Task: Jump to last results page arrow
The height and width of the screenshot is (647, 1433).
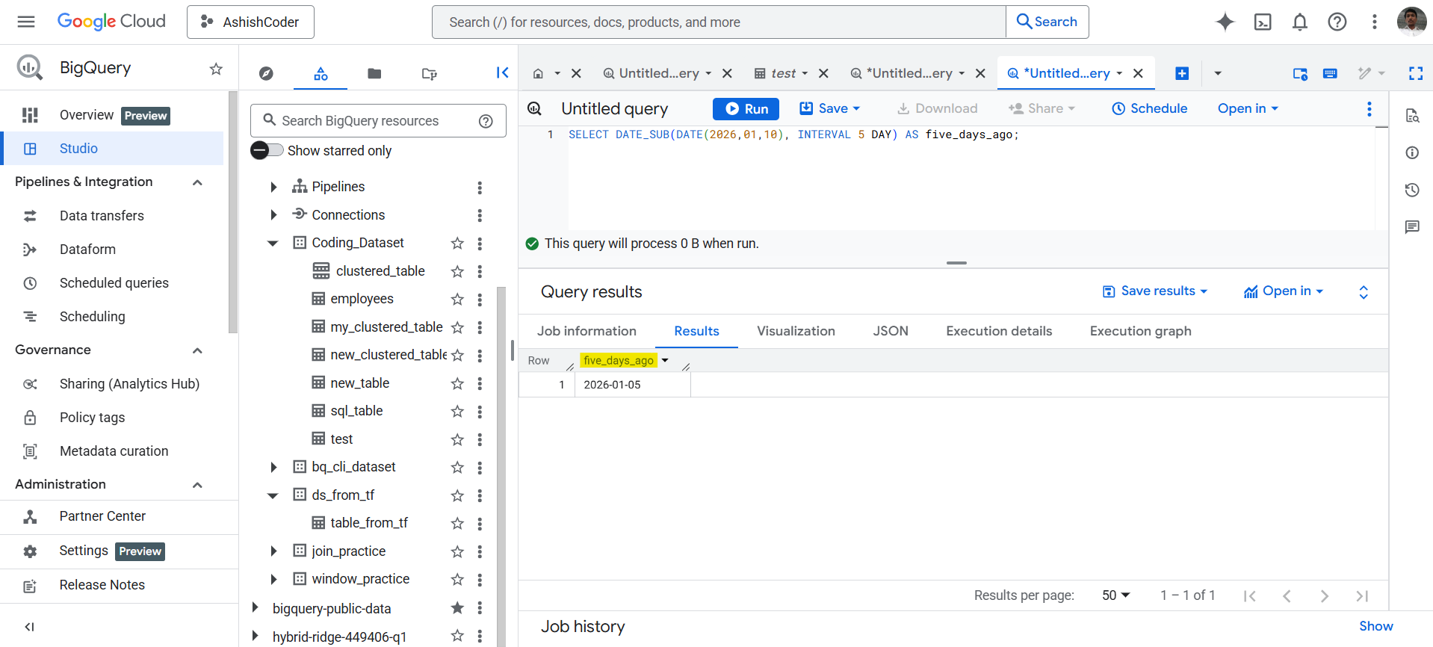Action: pyautogui.click(x=1362, y=596)
